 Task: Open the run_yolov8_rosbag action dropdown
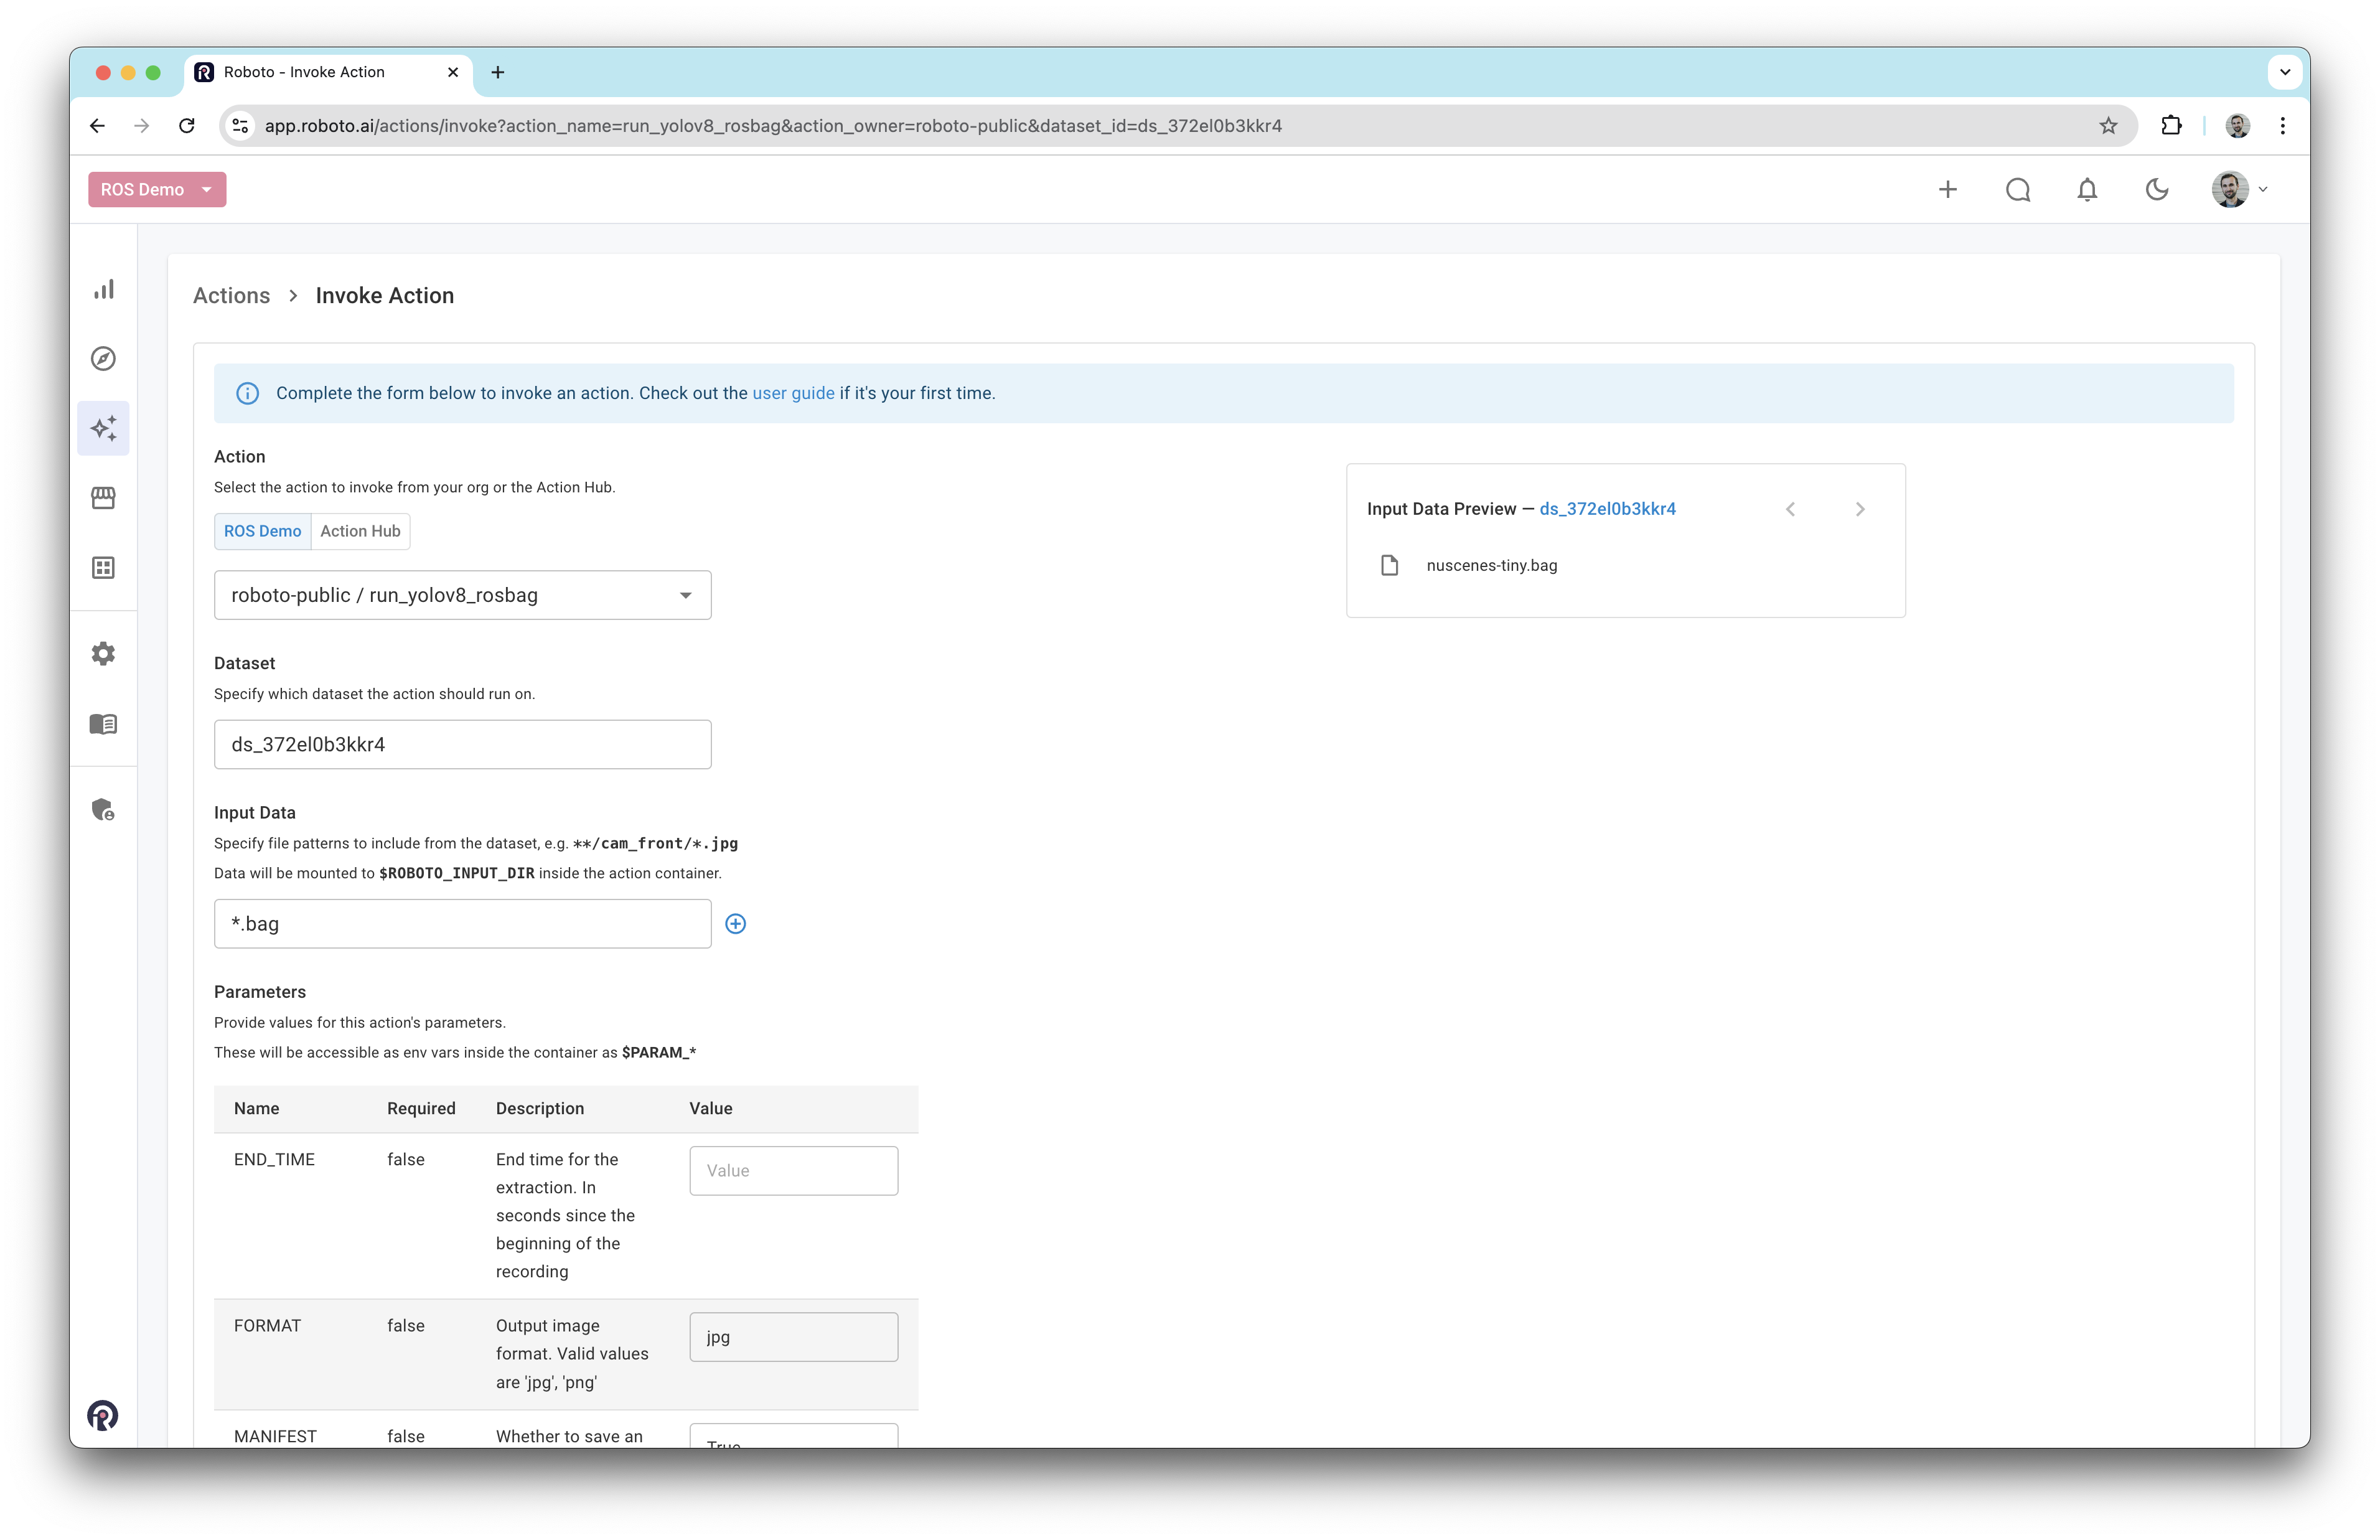pos(463,595)
